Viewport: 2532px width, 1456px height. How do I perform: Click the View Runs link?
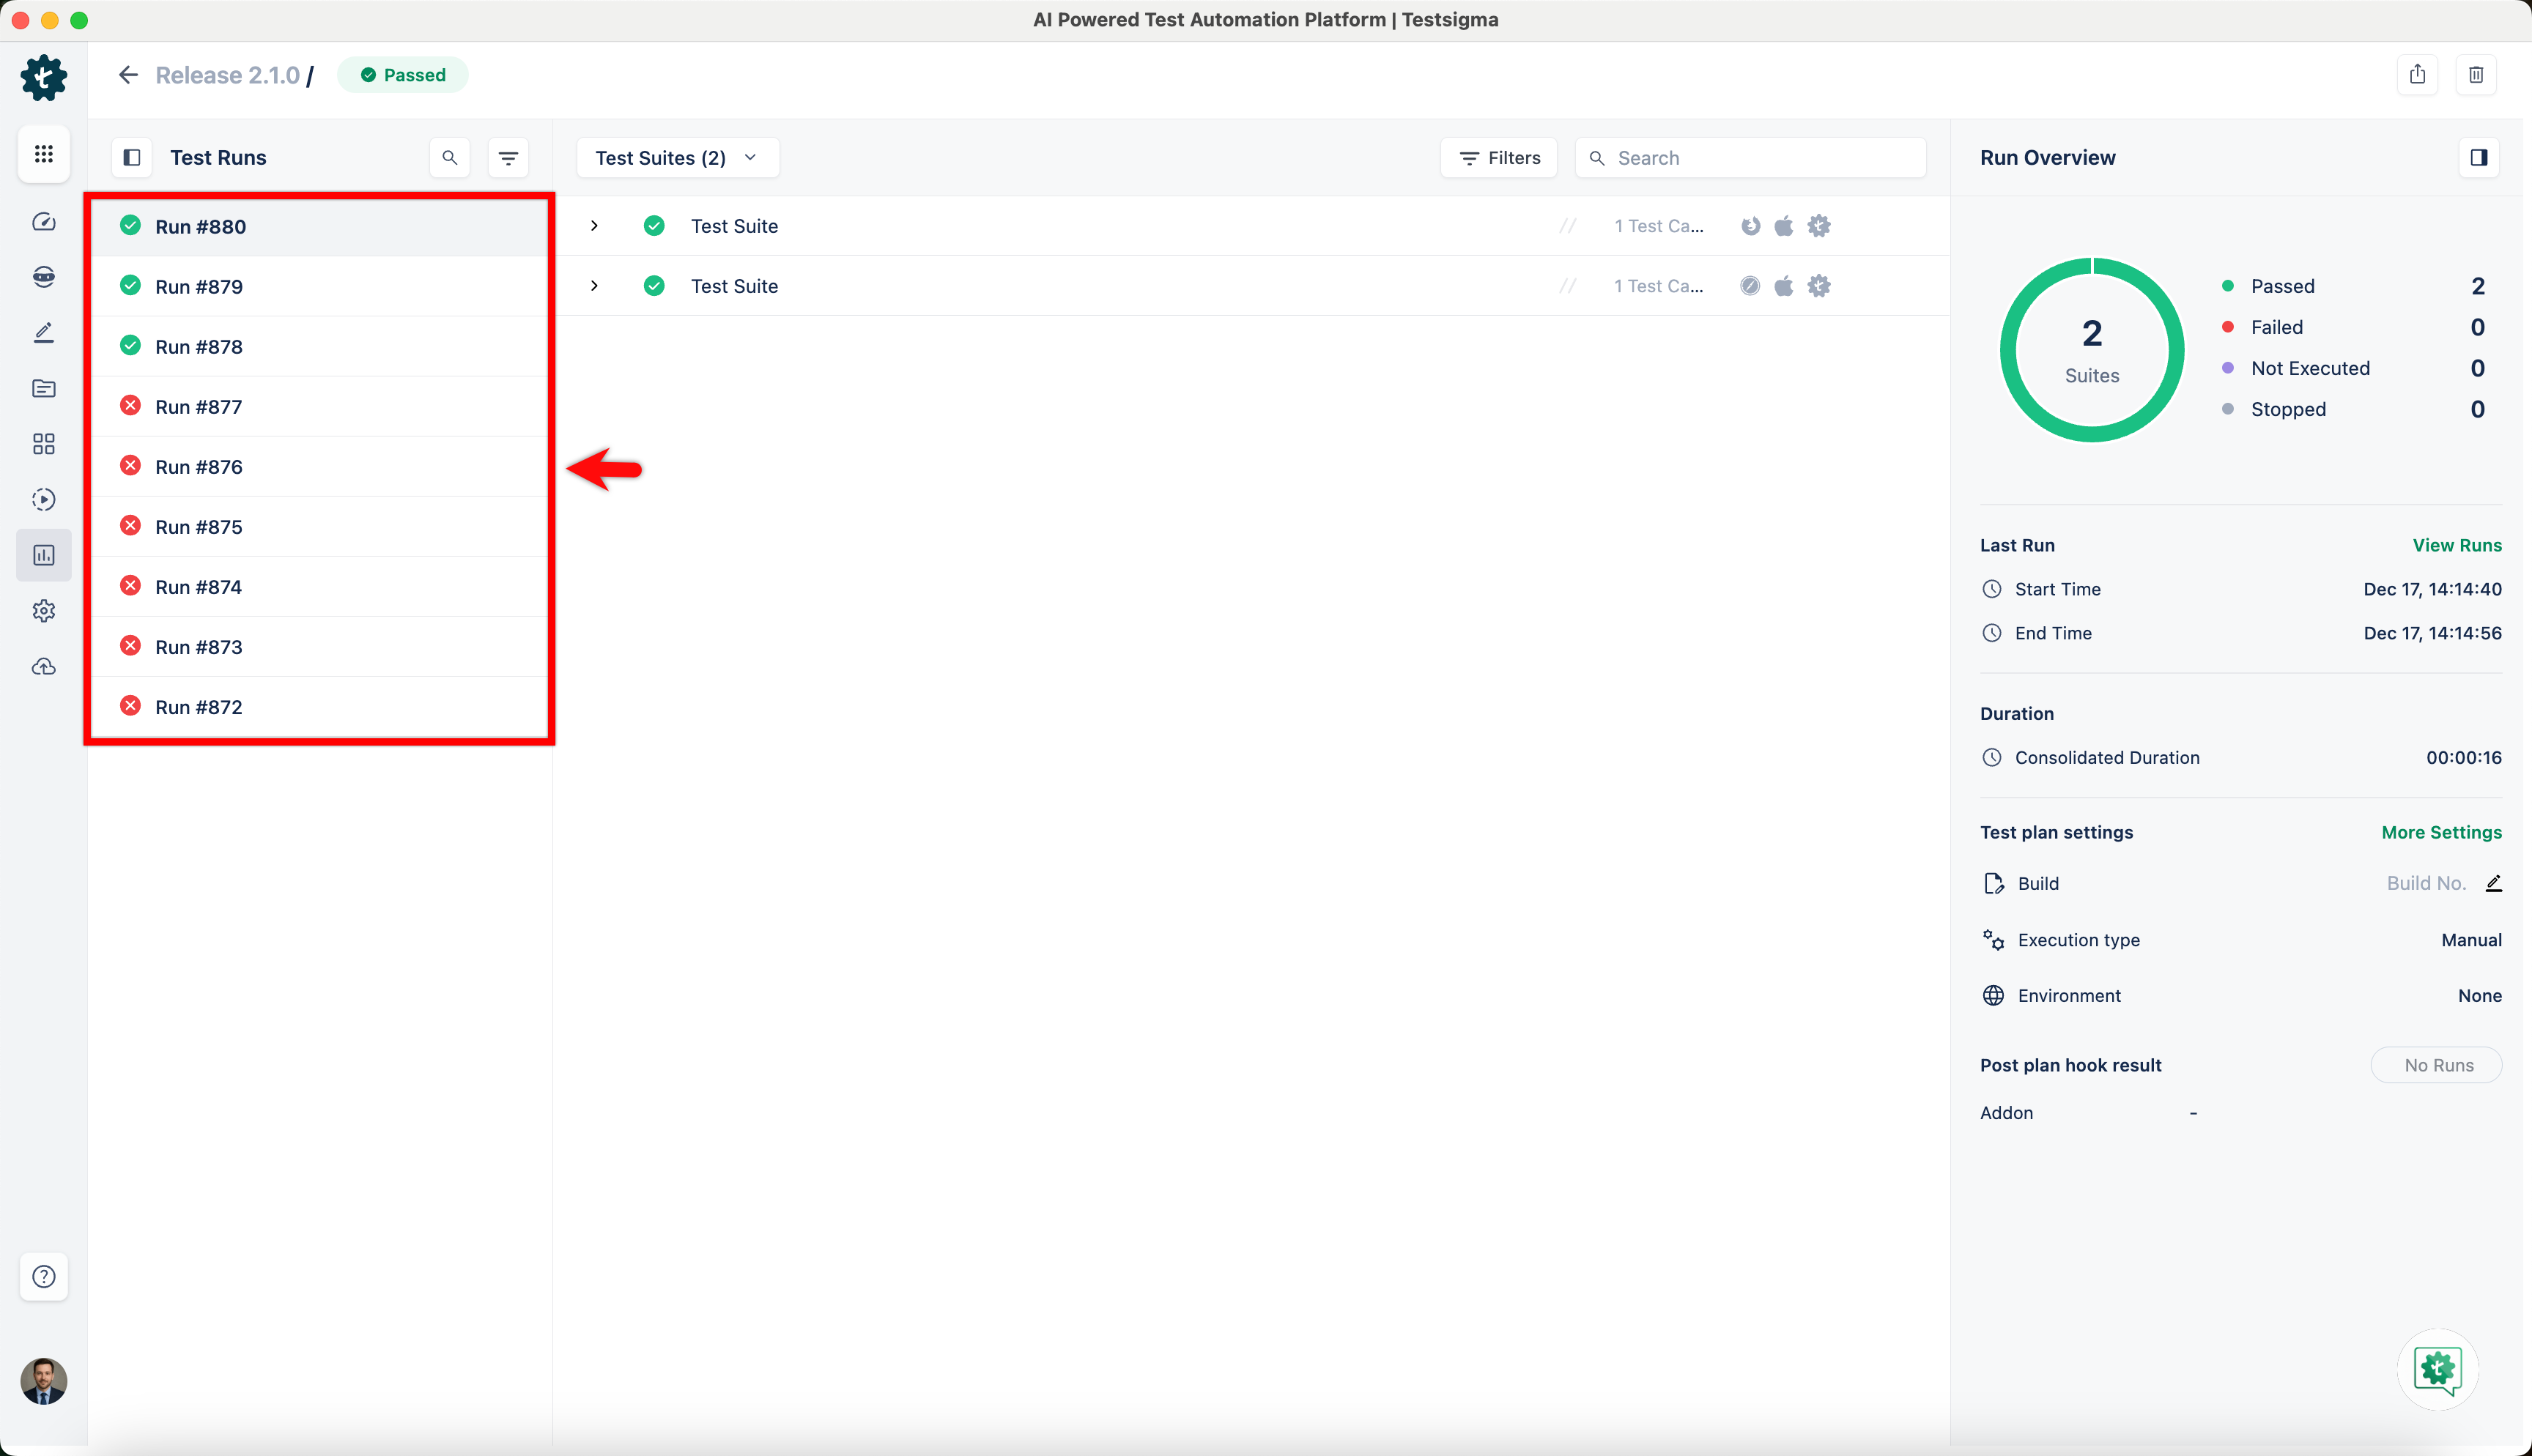click(x=2456, y=545)
